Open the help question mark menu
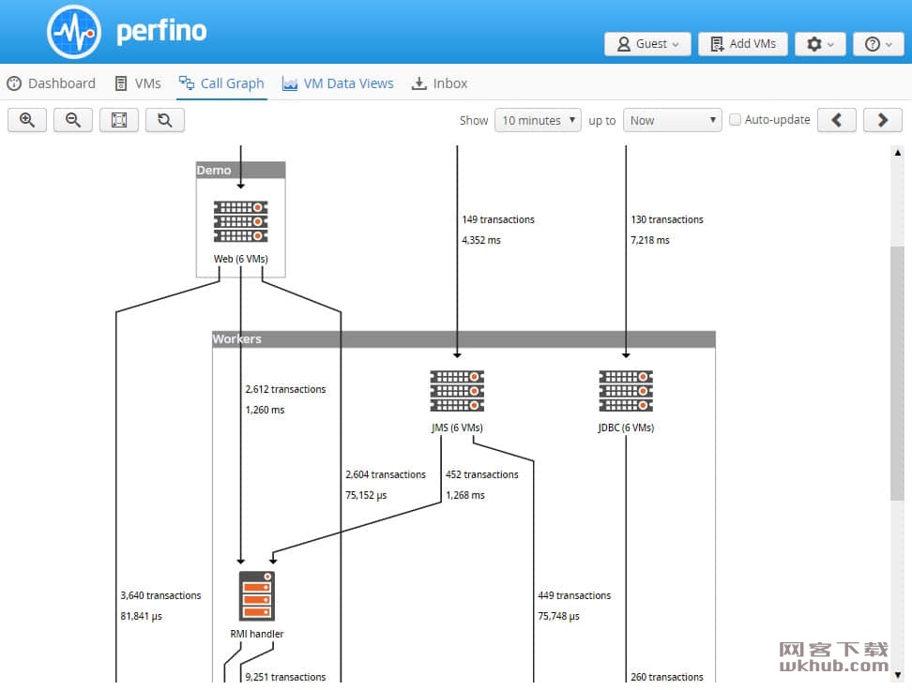 [878, 44]
